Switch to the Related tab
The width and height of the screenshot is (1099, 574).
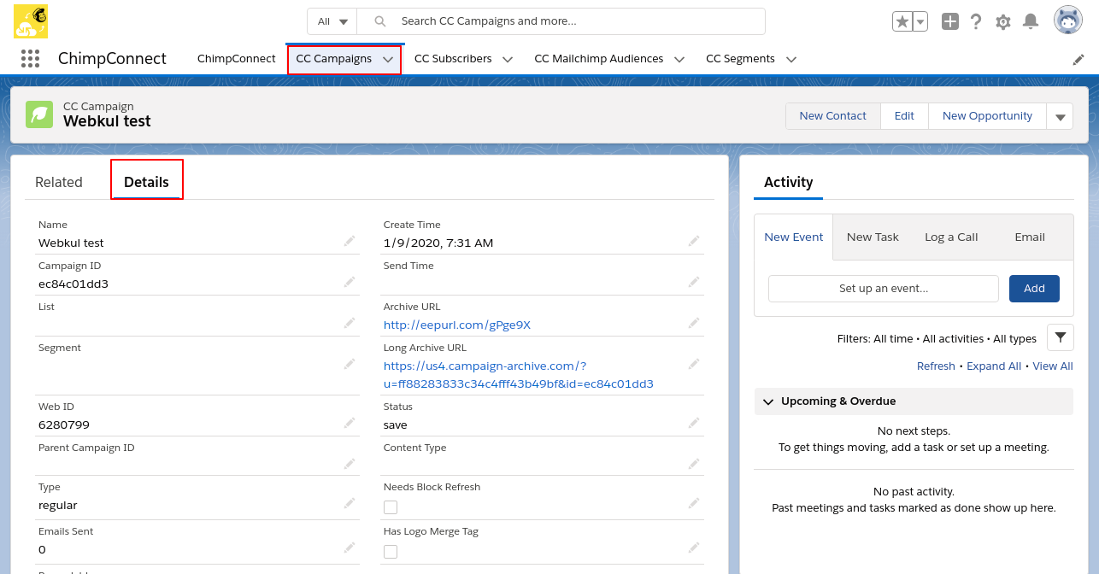59,182
